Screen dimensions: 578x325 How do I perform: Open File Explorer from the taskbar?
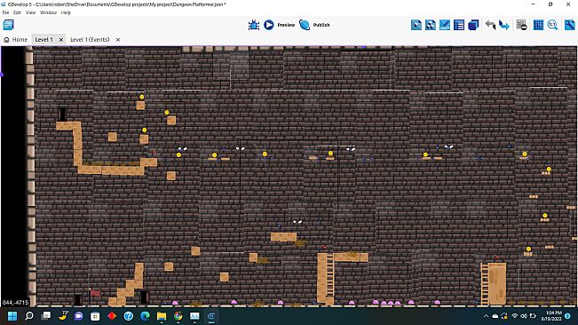[162, 316]
